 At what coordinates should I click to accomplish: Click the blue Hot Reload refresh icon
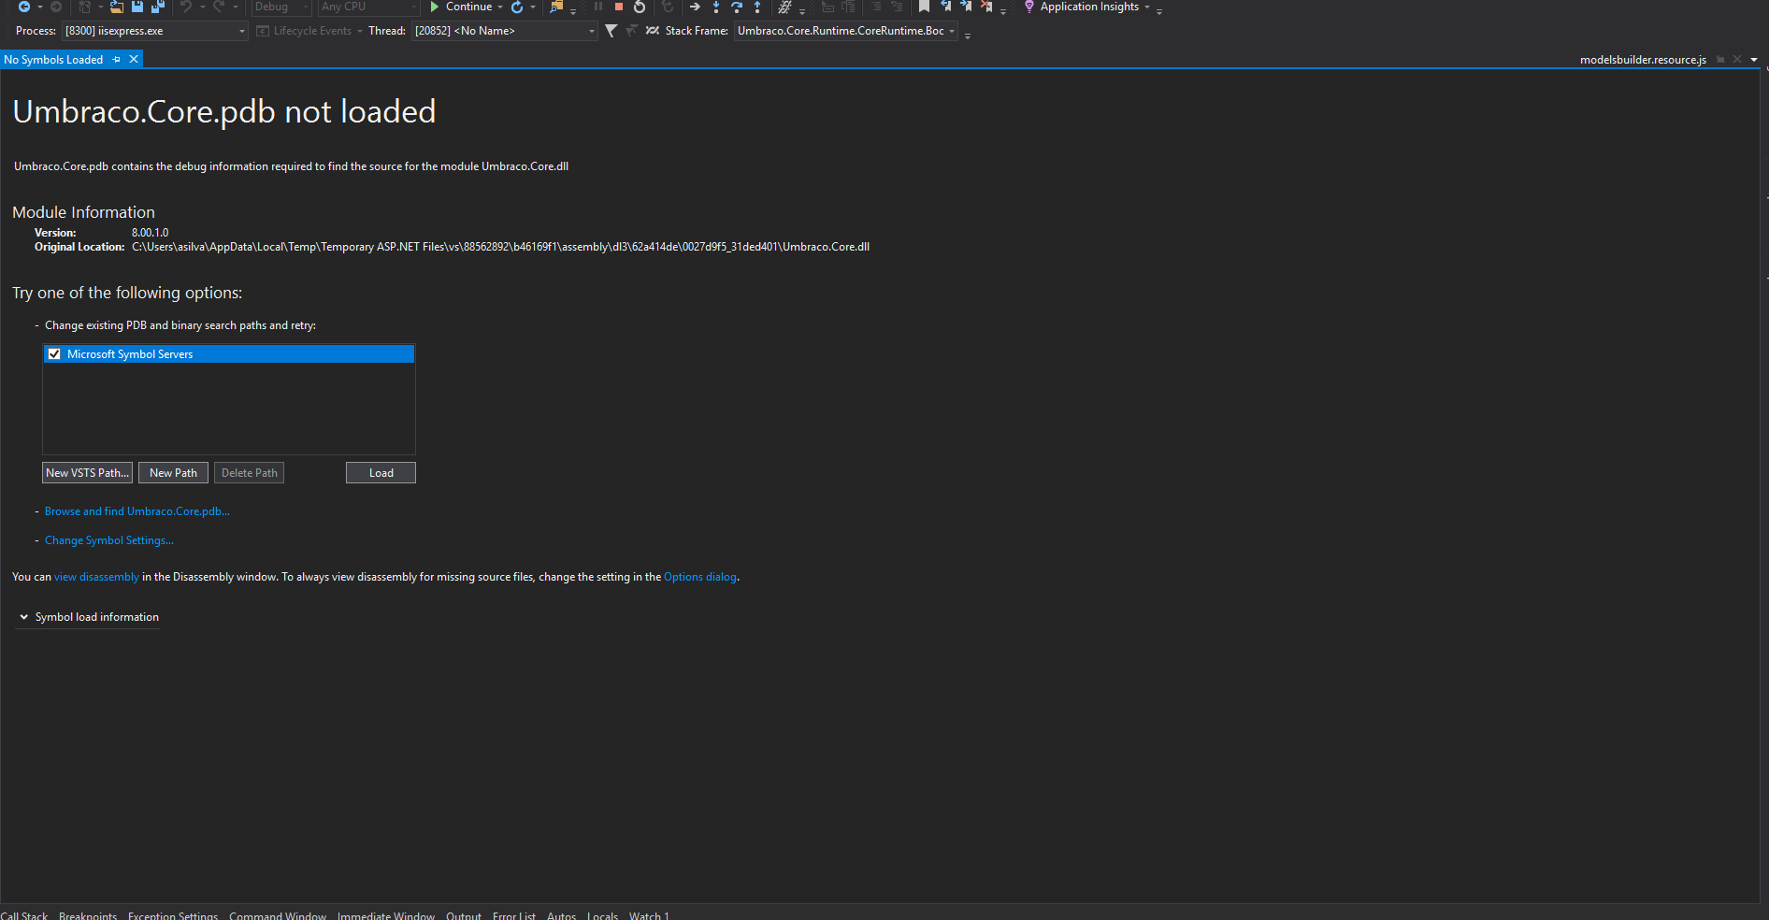(517, 7)
